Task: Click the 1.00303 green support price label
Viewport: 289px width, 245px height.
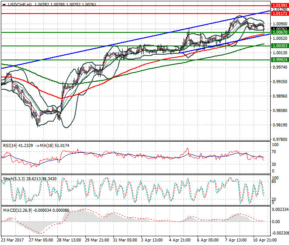Action: coord(280,46)
